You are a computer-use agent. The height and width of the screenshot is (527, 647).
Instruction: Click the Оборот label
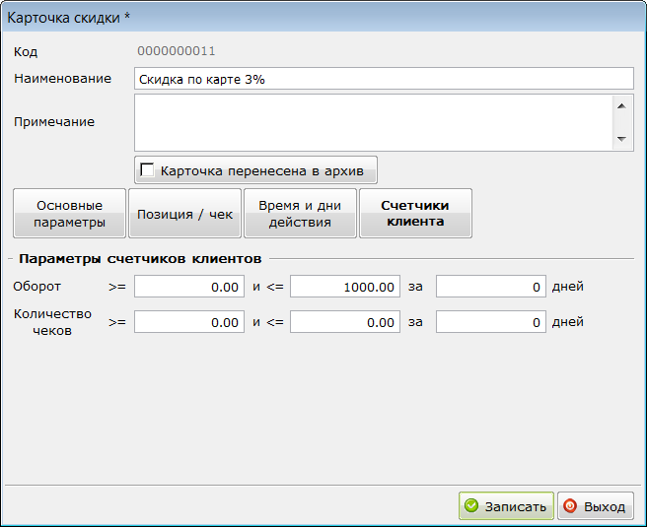pyautogui.click(x=37, y=286)
